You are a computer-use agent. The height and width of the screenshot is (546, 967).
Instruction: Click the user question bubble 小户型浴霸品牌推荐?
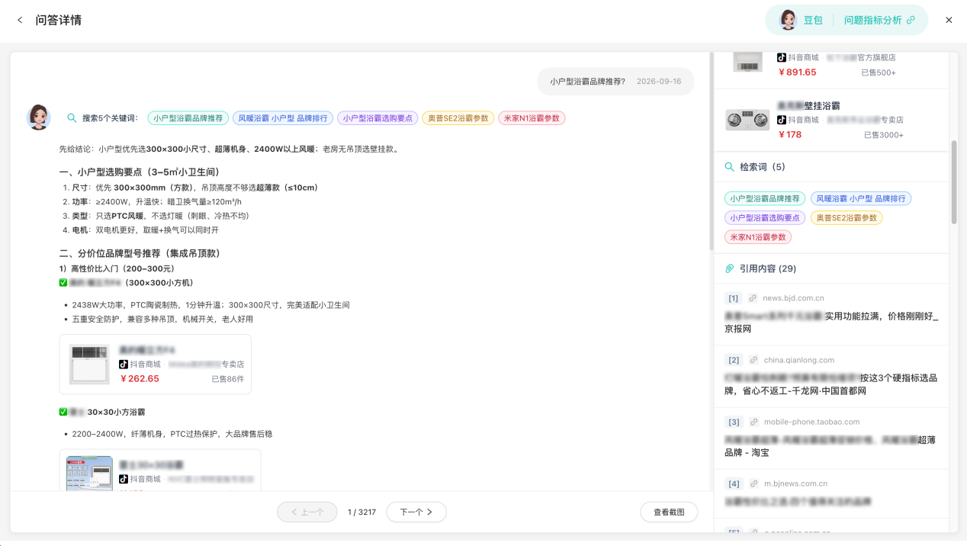615,82
